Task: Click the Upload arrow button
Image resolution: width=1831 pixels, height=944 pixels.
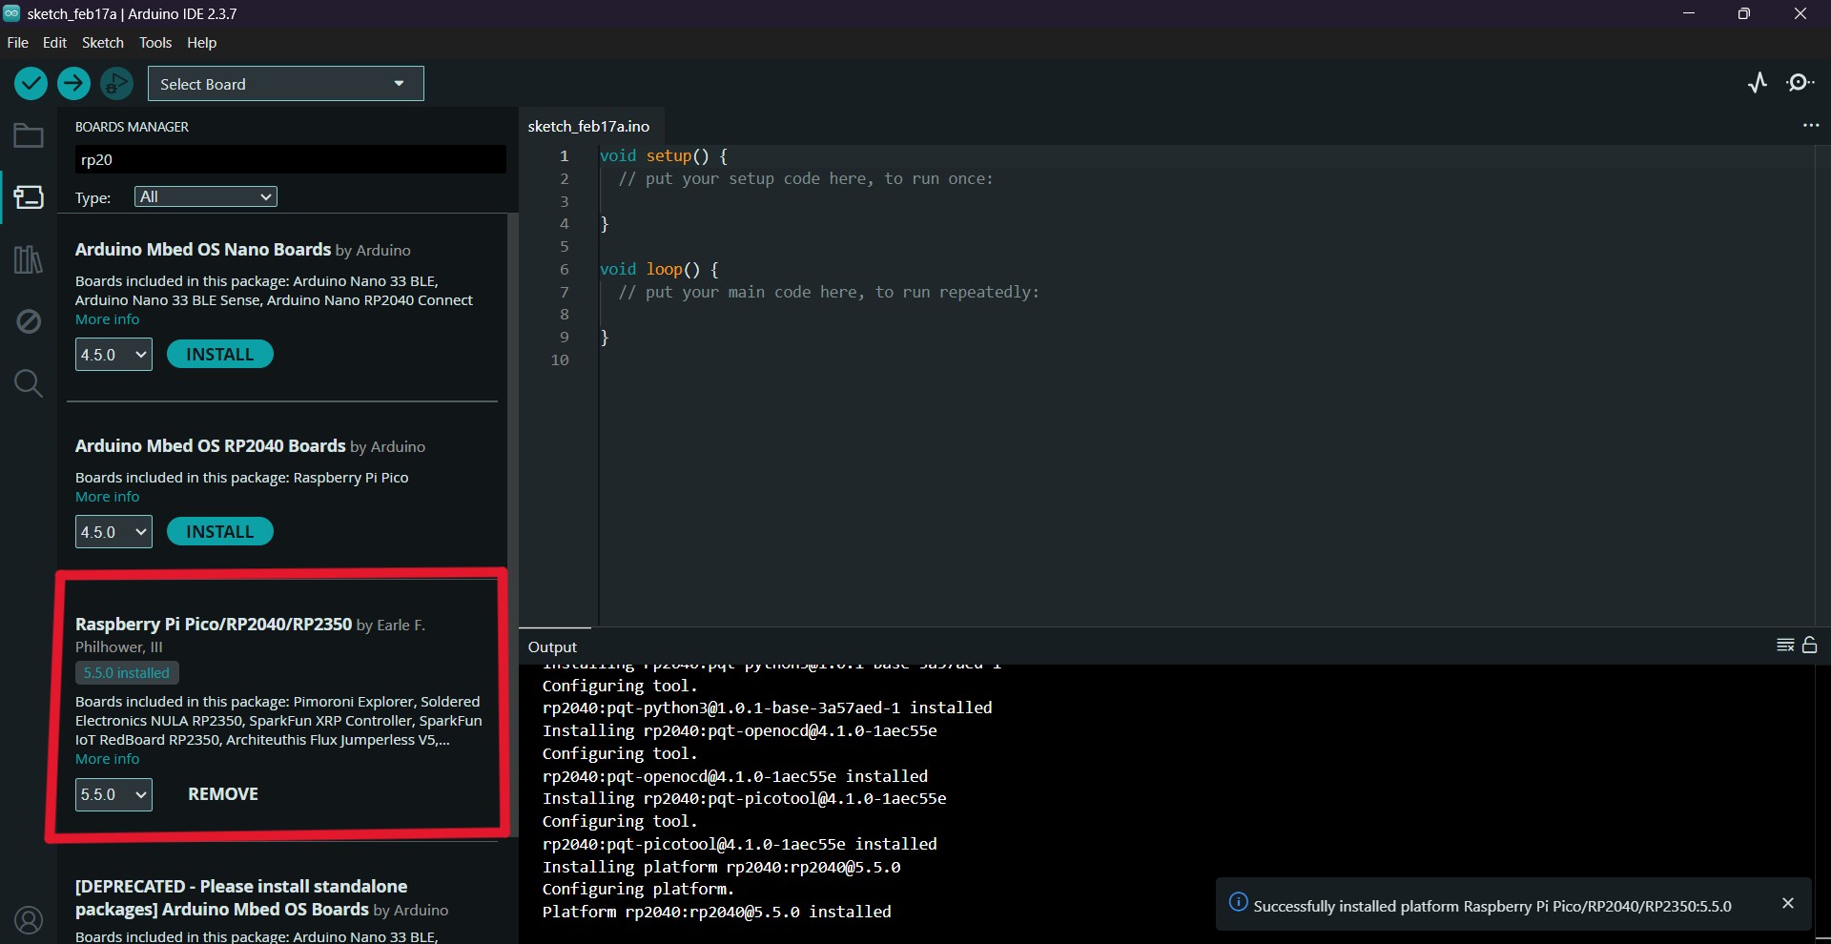Action: click(x=73, y=84)
